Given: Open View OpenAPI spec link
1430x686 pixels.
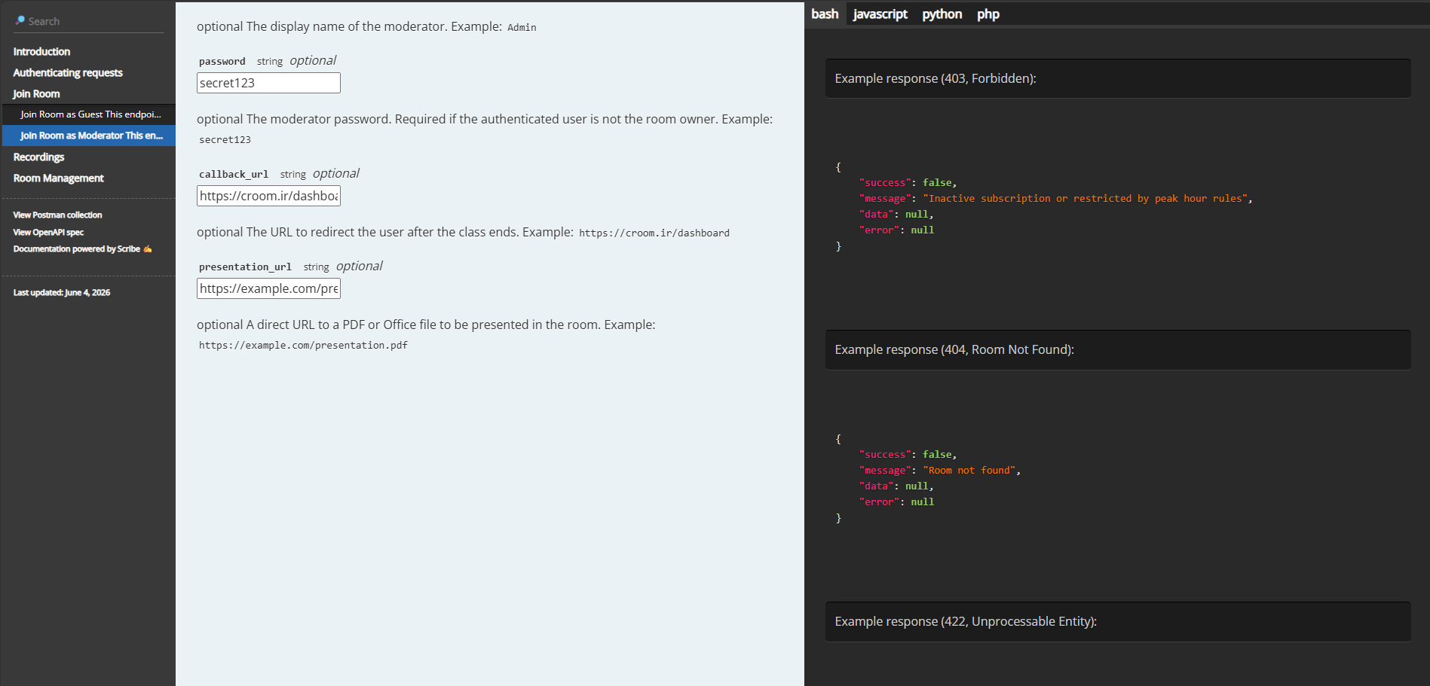Looking at the screenshot, I should point(48,233).
